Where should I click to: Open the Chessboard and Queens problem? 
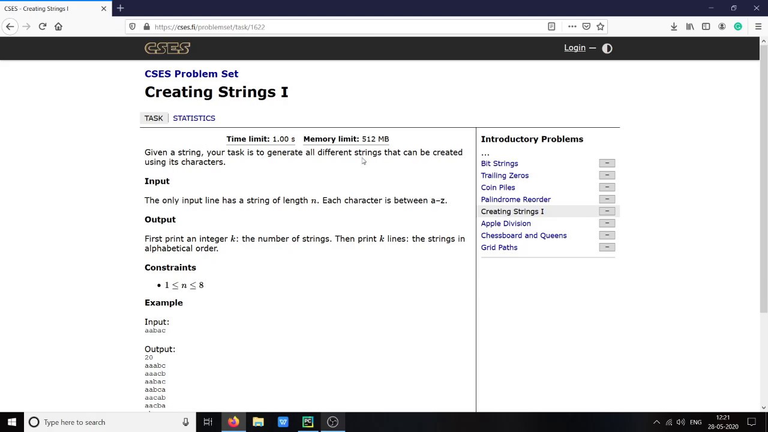[524, 235]
